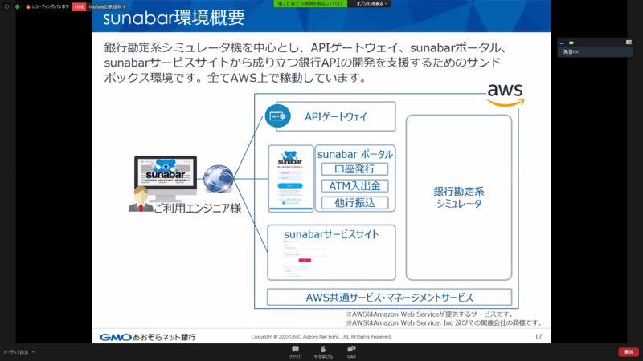The height and width of the screenshot is (361, 643).
Task: Click the AWS共通サービス・マネージメントサービス bar
Action: coord(389,297)
